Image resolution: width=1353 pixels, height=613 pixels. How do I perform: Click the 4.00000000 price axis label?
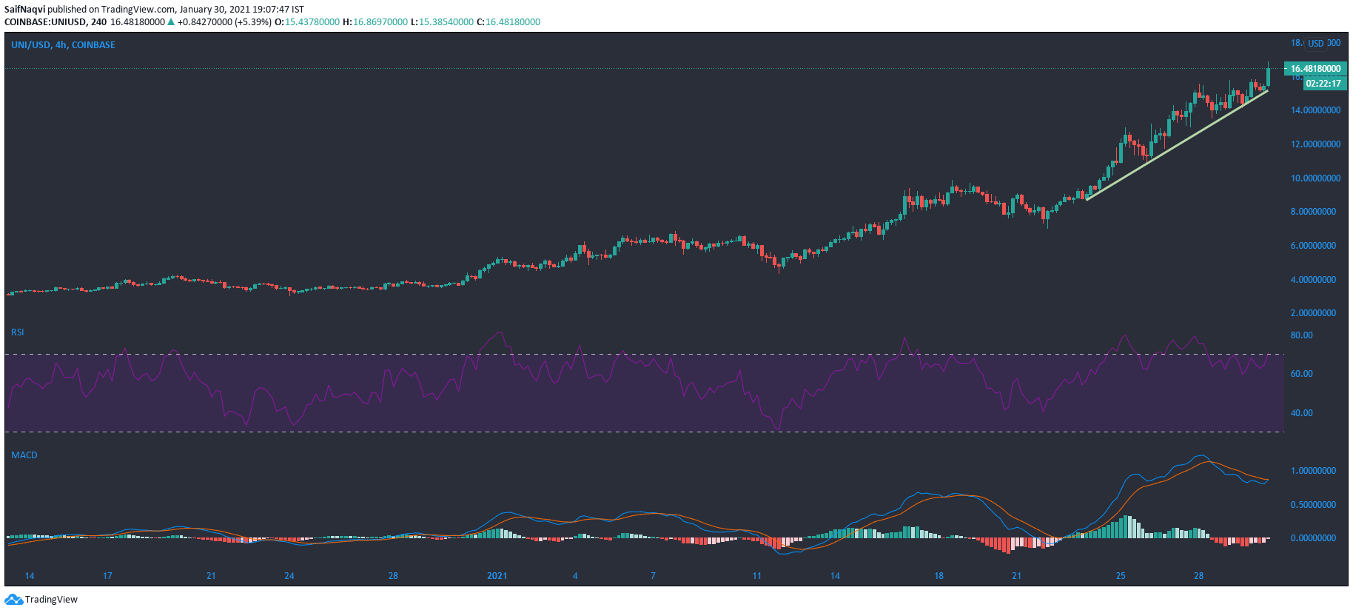1313,280
